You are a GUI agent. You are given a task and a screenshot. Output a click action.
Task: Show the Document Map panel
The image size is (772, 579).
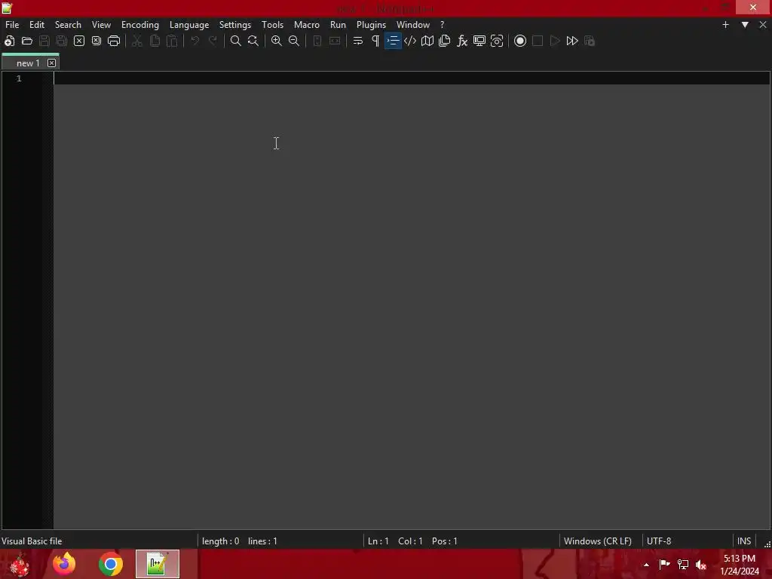(427, 41)
